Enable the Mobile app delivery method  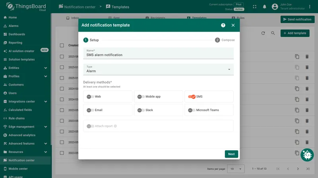click(x=141, y=97)
